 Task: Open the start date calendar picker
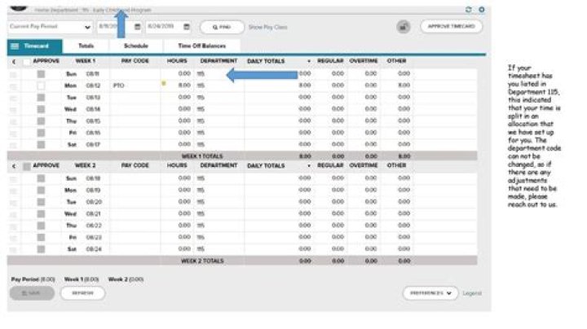coord(138,27)
